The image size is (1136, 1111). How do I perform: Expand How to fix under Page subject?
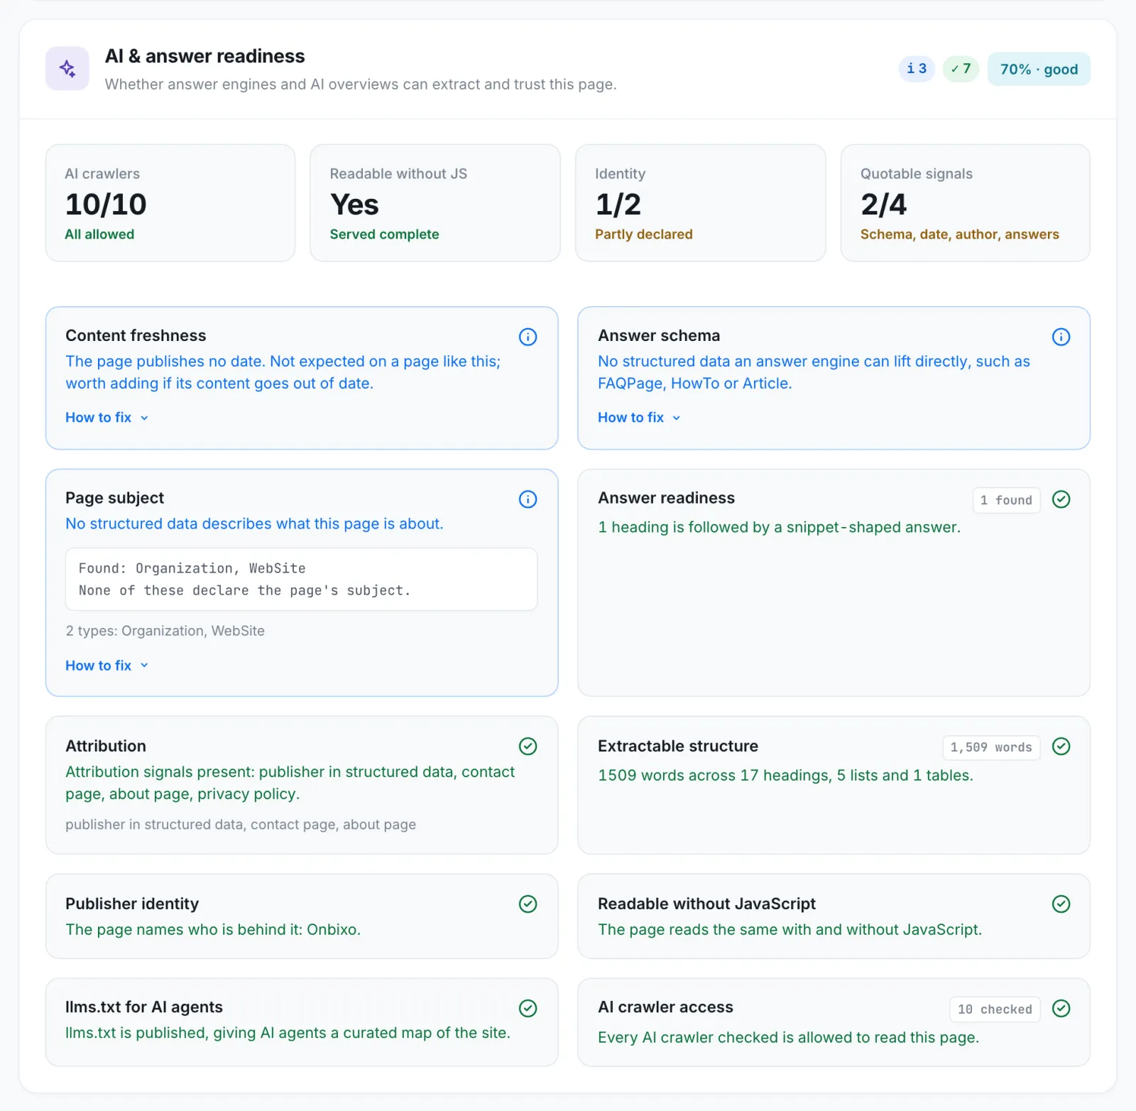[107, 666]
